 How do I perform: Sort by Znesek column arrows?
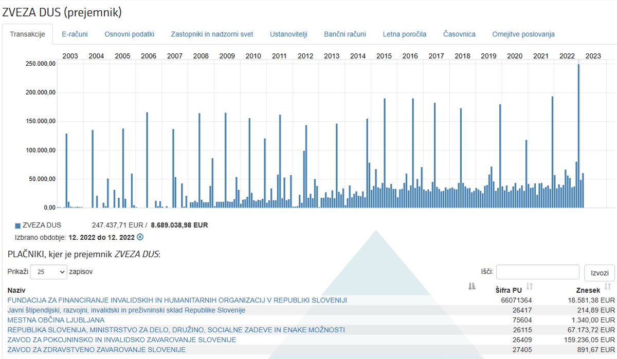point(607,287)
